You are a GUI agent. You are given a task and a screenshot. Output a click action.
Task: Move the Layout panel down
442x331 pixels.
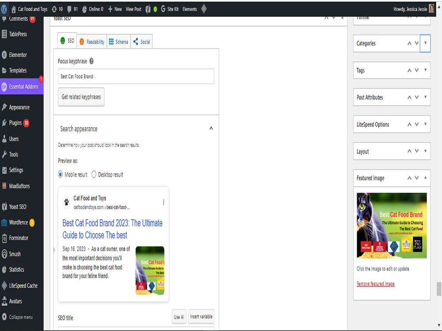click(x=417, y=151)
